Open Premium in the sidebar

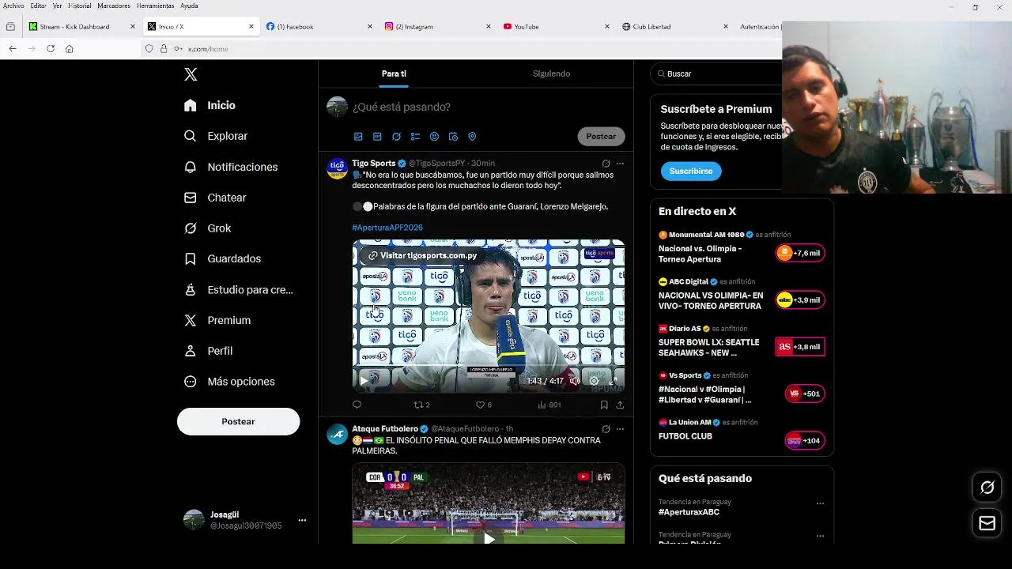click(x=217, y=320)
